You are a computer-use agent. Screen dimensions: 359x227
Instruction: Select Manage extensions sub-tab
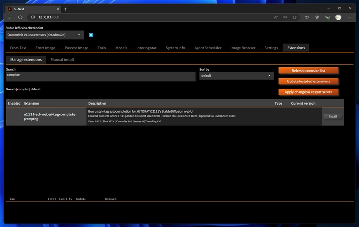[x=26, y=60]
